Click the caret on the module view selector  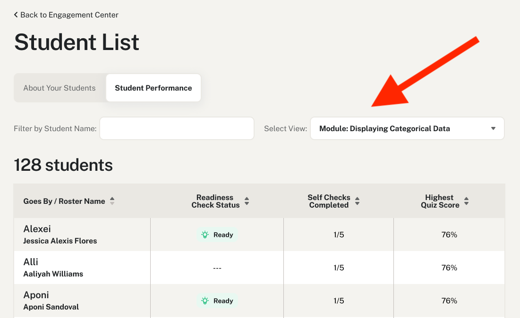pyautogui.click(x=493, y=128)
